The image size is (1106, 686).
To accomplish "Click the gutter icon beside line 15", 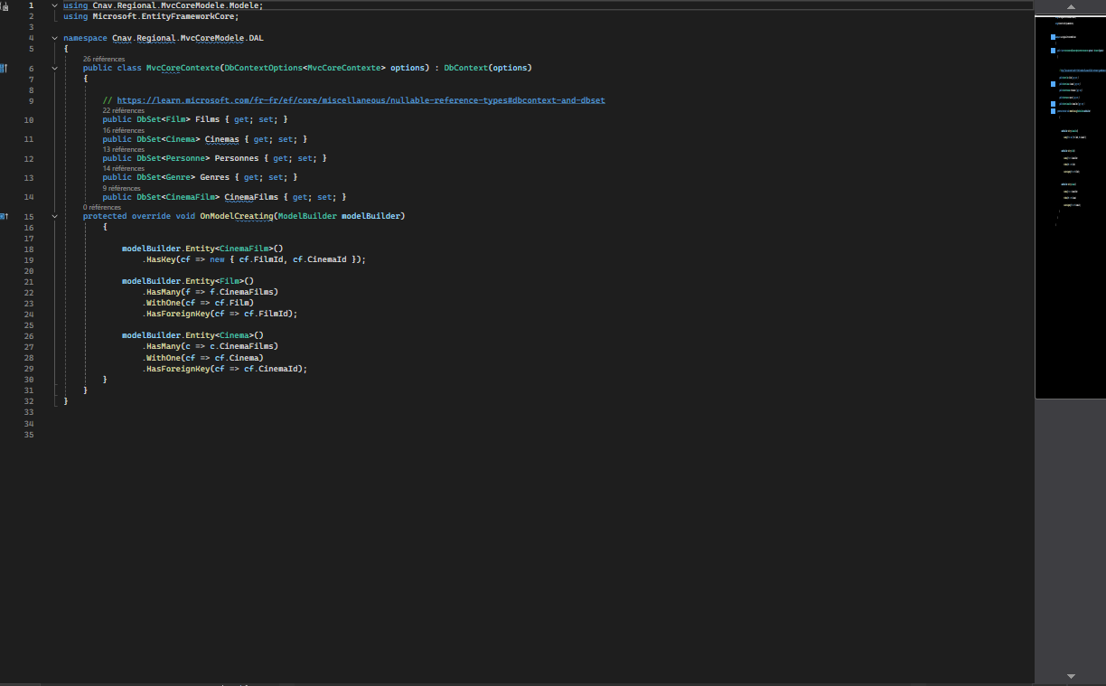I will click(x=3, y=216).
